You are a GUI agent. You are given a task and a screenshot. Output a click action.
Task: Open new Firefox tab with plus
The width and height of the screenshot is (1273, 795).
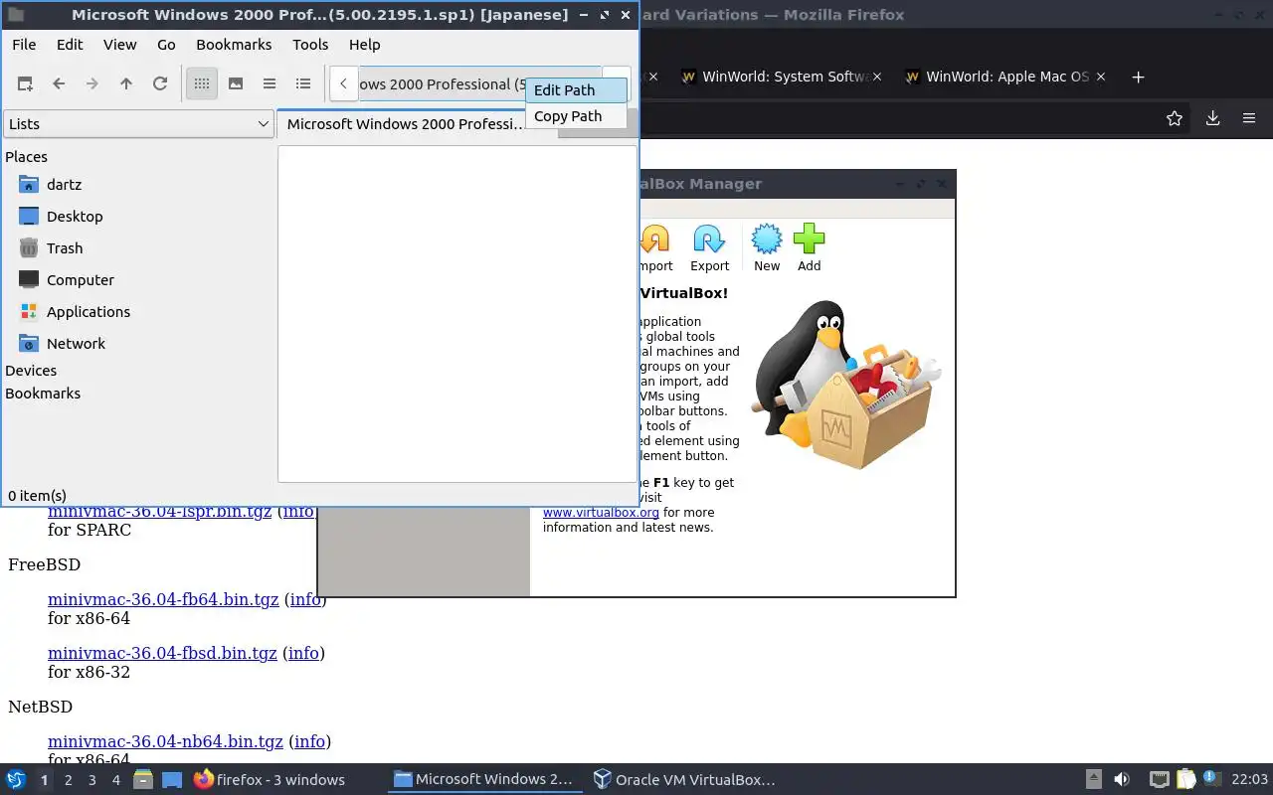point(1139,77)
